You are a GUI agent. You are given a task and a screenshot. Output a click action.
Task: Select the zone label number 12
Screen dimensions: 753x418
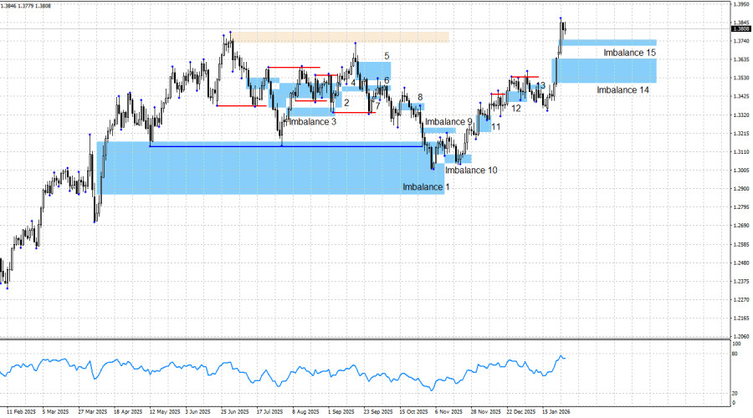click(515, 109)
